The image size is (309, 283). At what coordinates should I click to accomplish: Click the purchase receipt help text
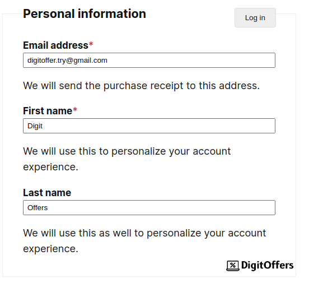pyautogui.click(x=141, y=86)
